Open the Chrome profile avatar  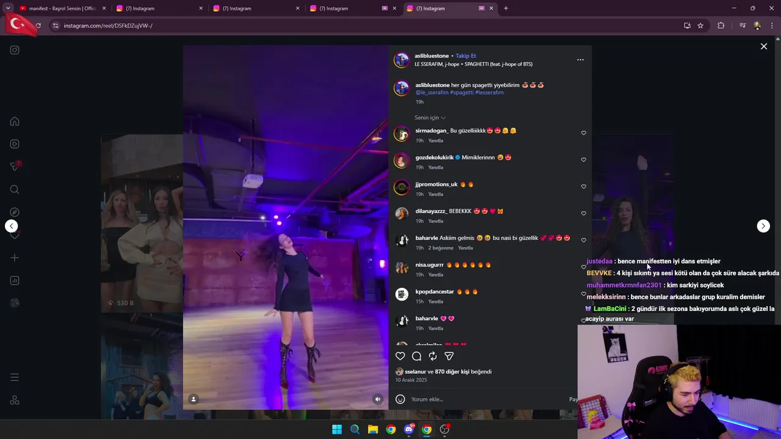point(757,26)
